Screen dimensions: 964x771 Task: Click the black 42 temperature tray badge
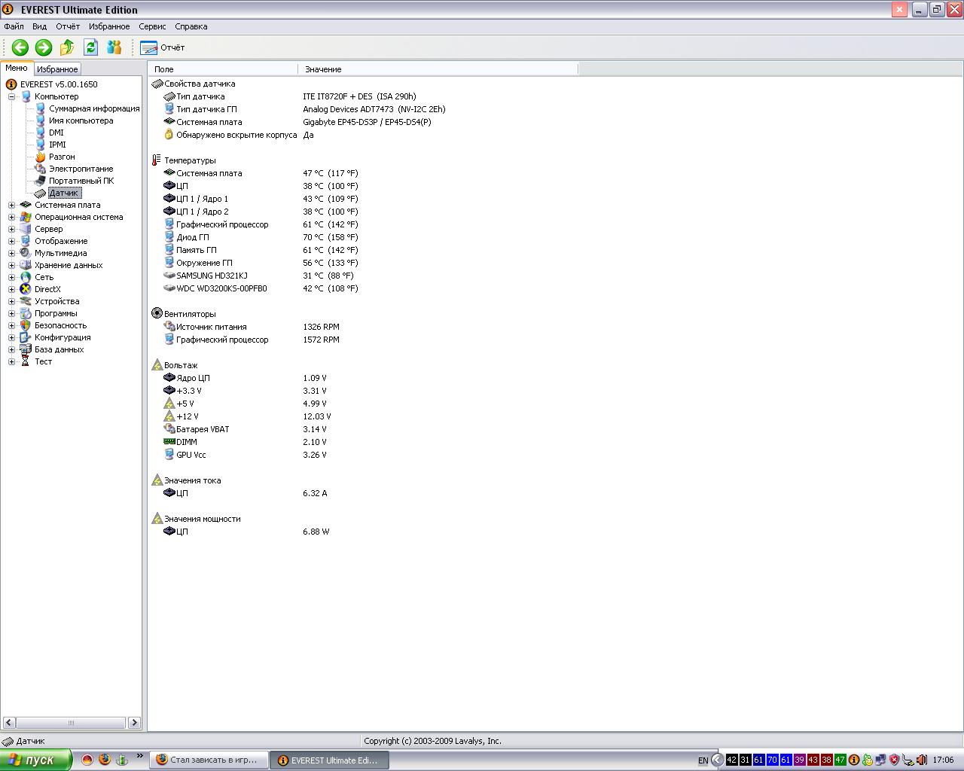coord(731,760)
